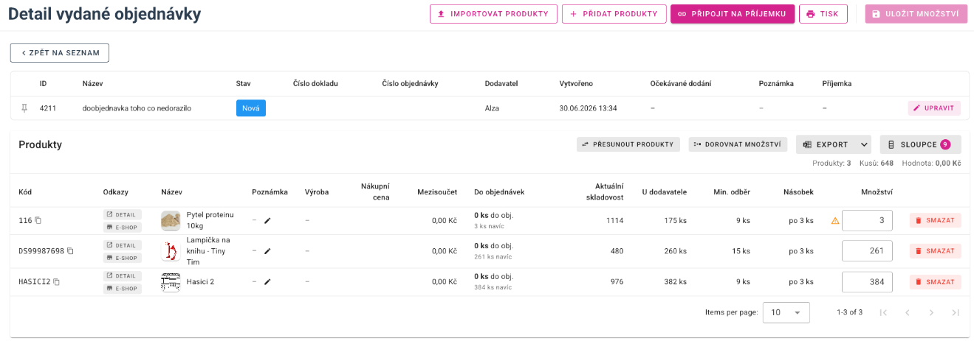The width and height of the screenshot is (974, 341).
Task: Go to first page of products
Action: pos(883,312)
